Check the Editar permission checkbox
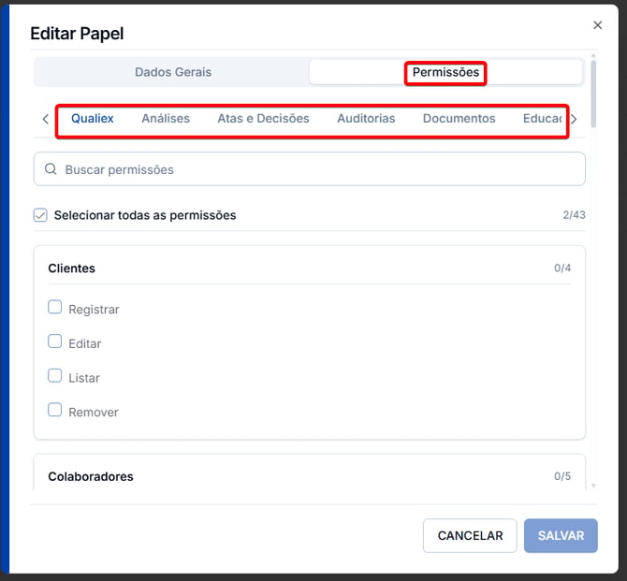Image resolution: width=627 pixels, height=581 pixels. (x=55, y=341)
